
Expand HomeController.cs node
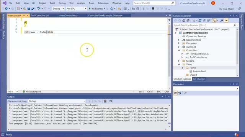coord(182,54)
